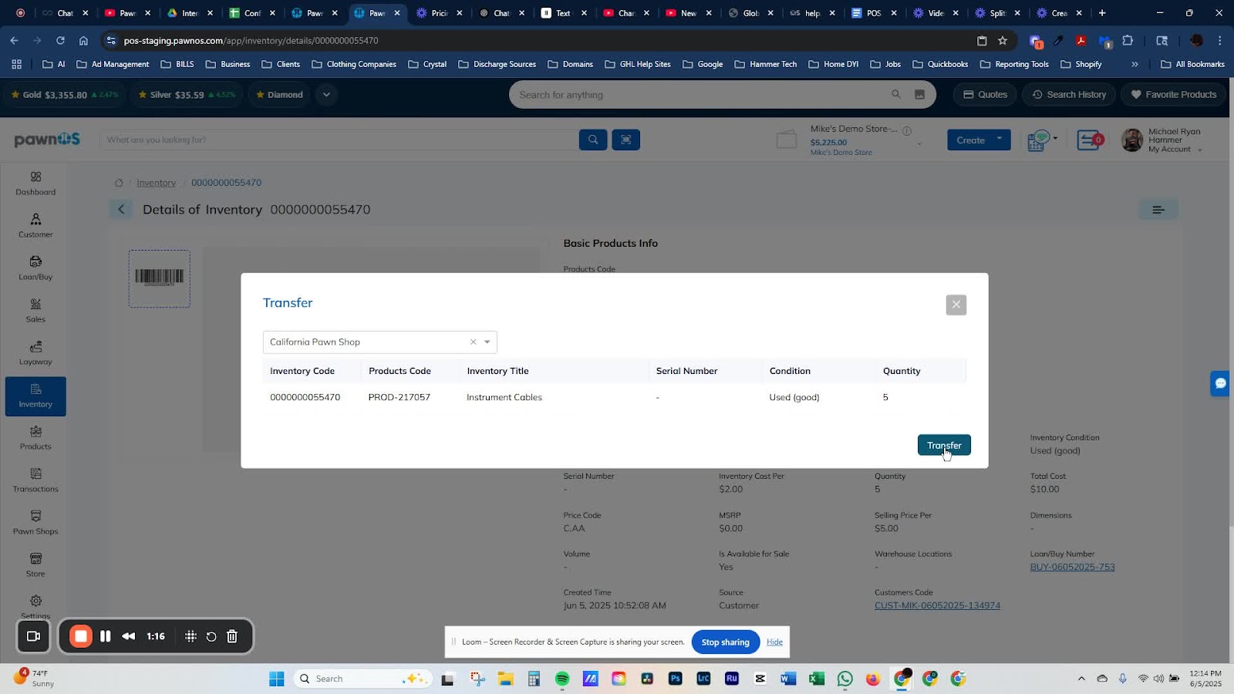Open Favorite Products

pos(1173,95)
